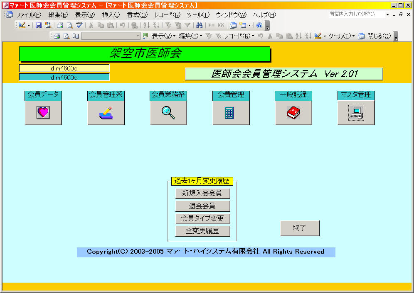Click the new object icon in upper toolbar
The height and width of the screenshot is (293, 414).
(x=243, y=25)
